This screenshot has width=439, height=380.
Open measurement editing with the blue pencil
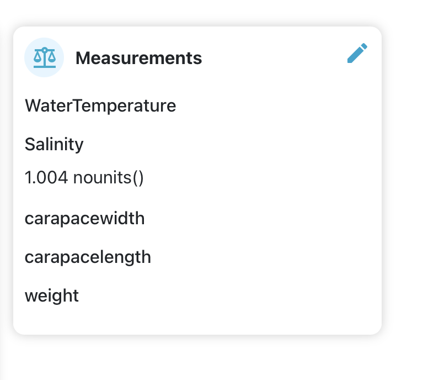tap(357, 54)
